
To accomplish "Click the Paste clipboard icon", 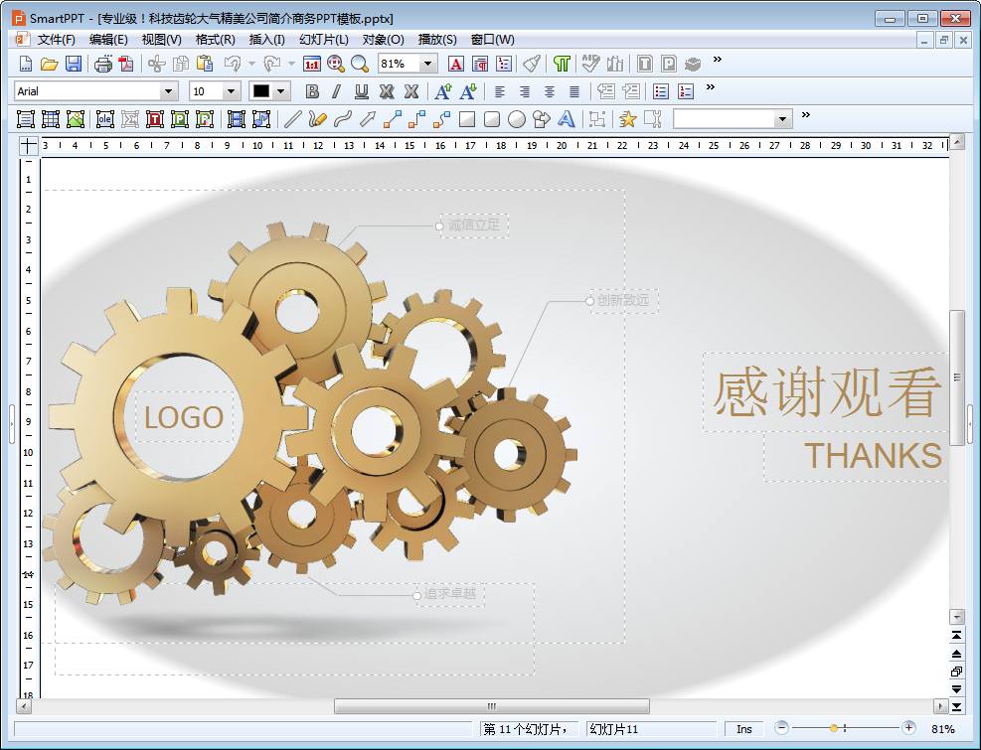I will coord(205,64).
